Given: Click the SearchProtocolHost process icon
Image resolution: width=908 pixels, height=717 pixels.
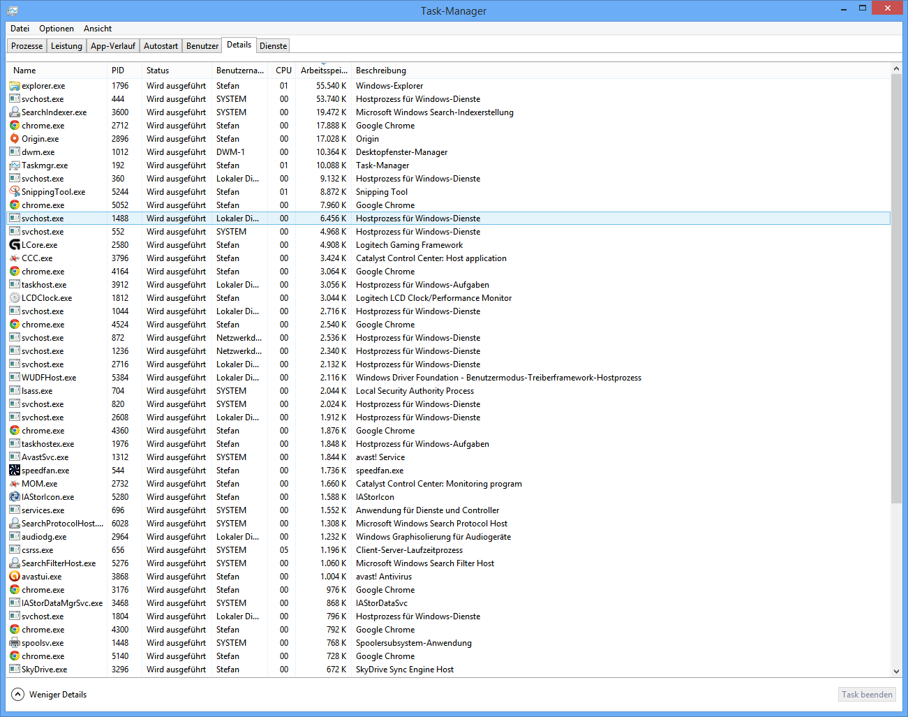Looking at the screenshot, I should [x=15, y=524].
